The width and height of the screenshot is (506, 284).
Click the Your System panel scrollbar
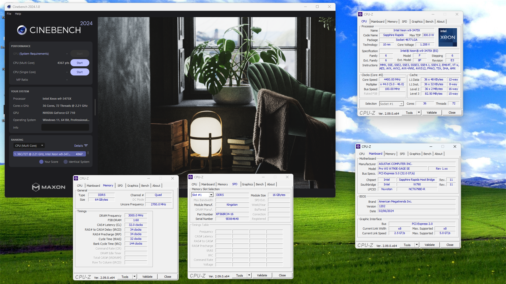pos(95,107)
